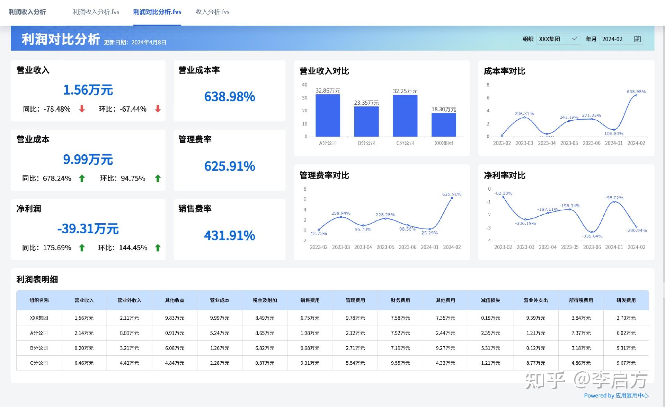
Task: Click the green up arrow next to 同比 678.24%
Action: (x=82, y=178)
